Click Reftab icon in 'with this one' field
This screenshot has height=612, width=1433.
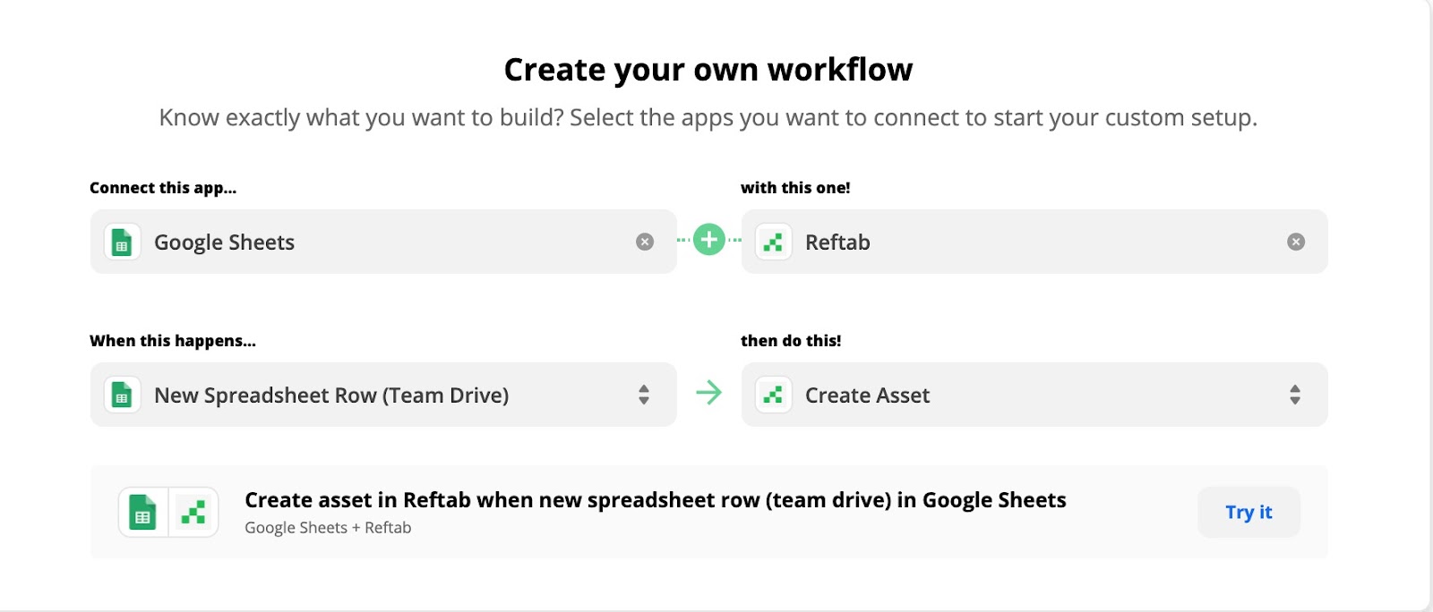[x=774, y=242]
